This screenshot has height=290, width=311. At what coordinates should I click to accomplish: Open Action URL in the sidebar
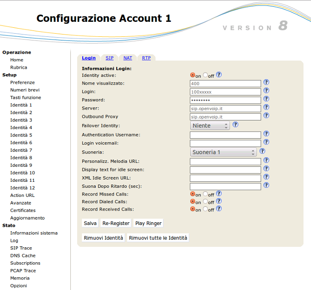(22, 195)
